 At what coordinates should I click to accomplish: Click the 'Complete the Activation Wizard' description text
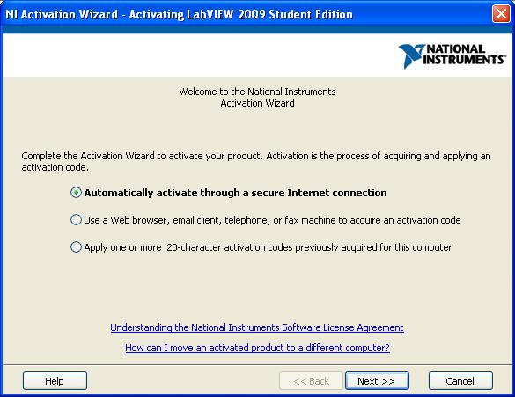point(256,162)
